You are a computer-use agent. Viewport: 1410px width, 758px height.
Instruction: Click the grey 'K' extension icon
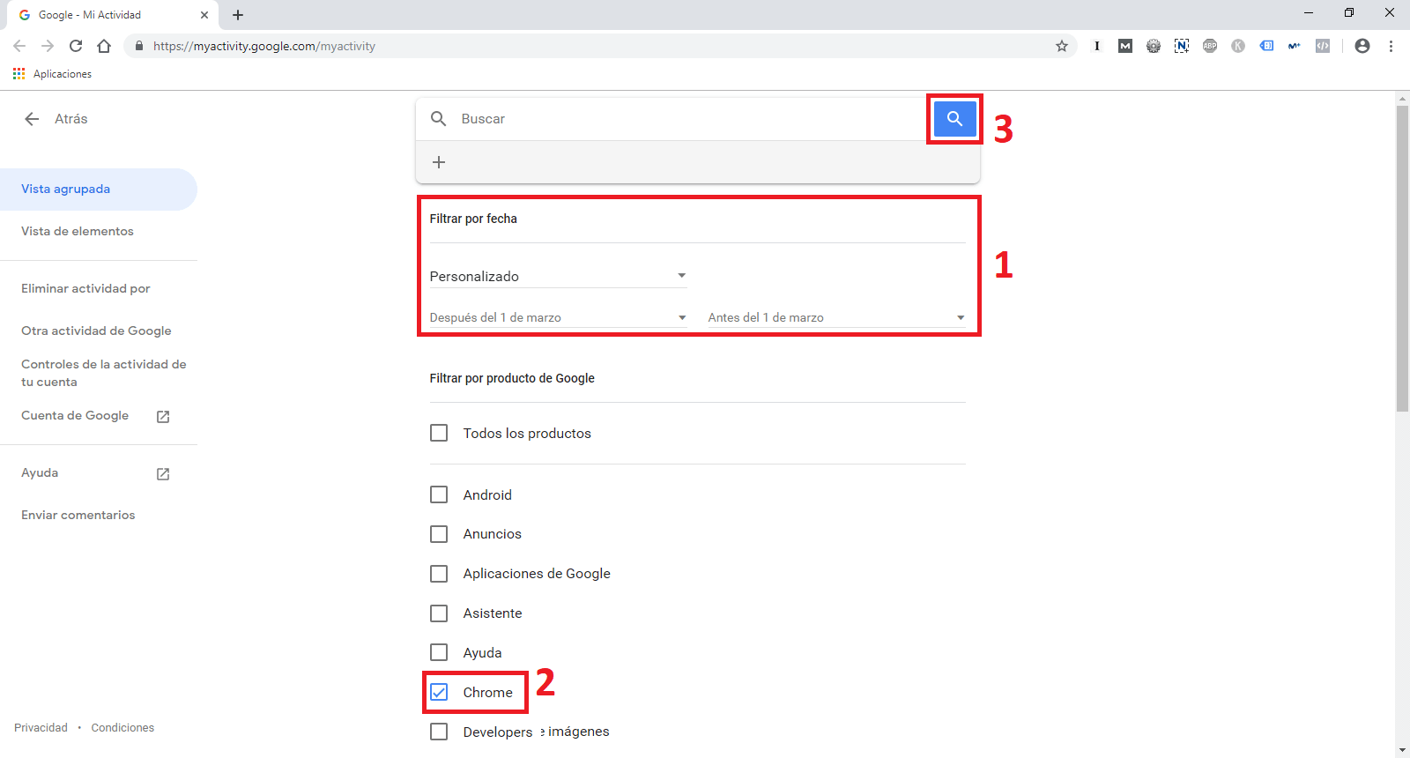coord(1238,46)
